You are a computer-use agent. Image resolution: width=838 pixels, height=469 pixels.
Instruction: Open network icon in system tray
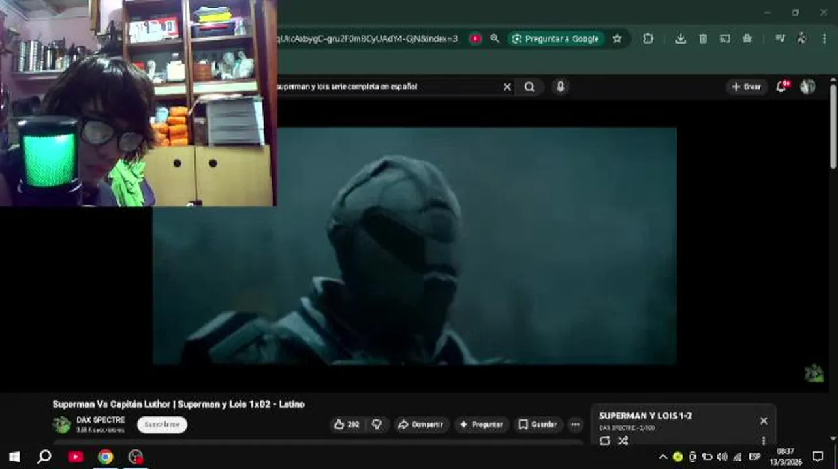(x=737, y=457)
